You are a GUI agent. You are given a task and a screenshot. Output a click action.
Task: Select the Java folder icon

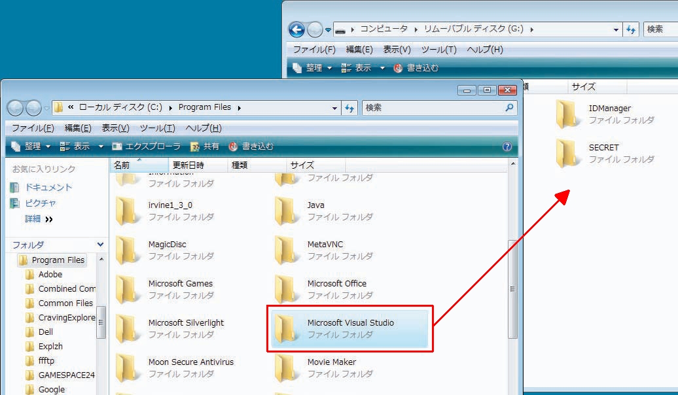click(285, 211)
